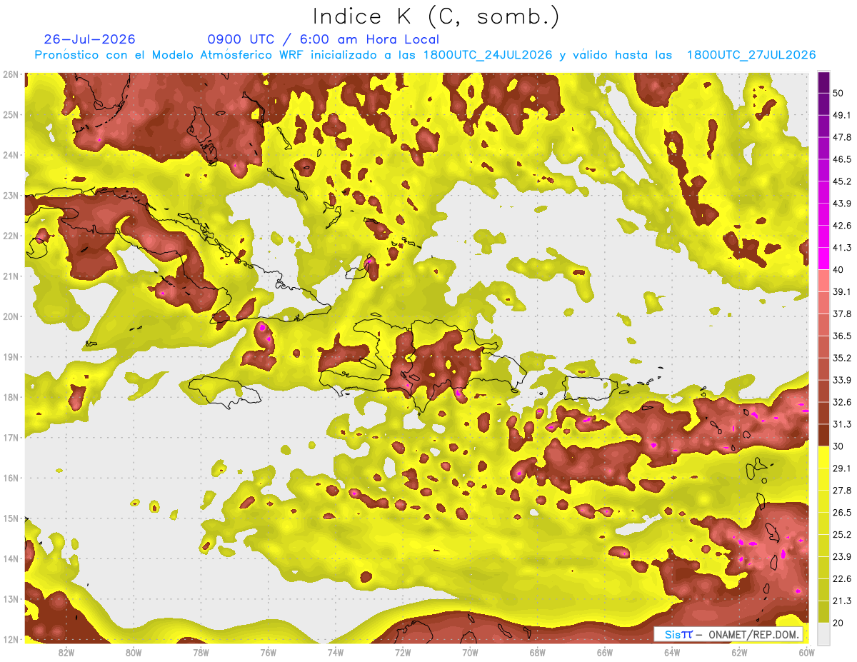Viewport: 857px width, 662px height.
Task: Select the 68W longitude label
Action: tap(538, 653)
